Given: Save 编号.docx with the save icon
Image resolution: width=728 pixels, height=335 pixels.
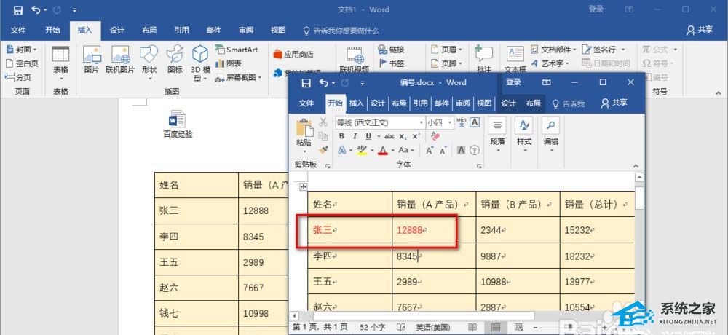Looking at the screenshot, I should tap(306, 83).
